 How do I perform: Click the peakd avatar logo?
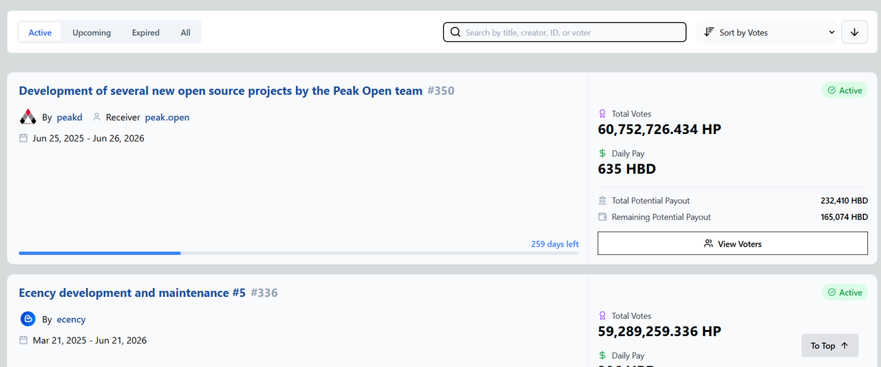point(28,118)
